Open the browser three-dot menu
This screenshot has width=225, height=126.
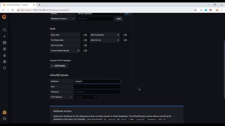222,10
